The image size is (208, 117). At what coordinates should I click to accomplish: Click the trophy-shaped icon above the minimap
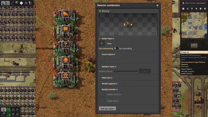pyautogui.click(x=205, y=9)
